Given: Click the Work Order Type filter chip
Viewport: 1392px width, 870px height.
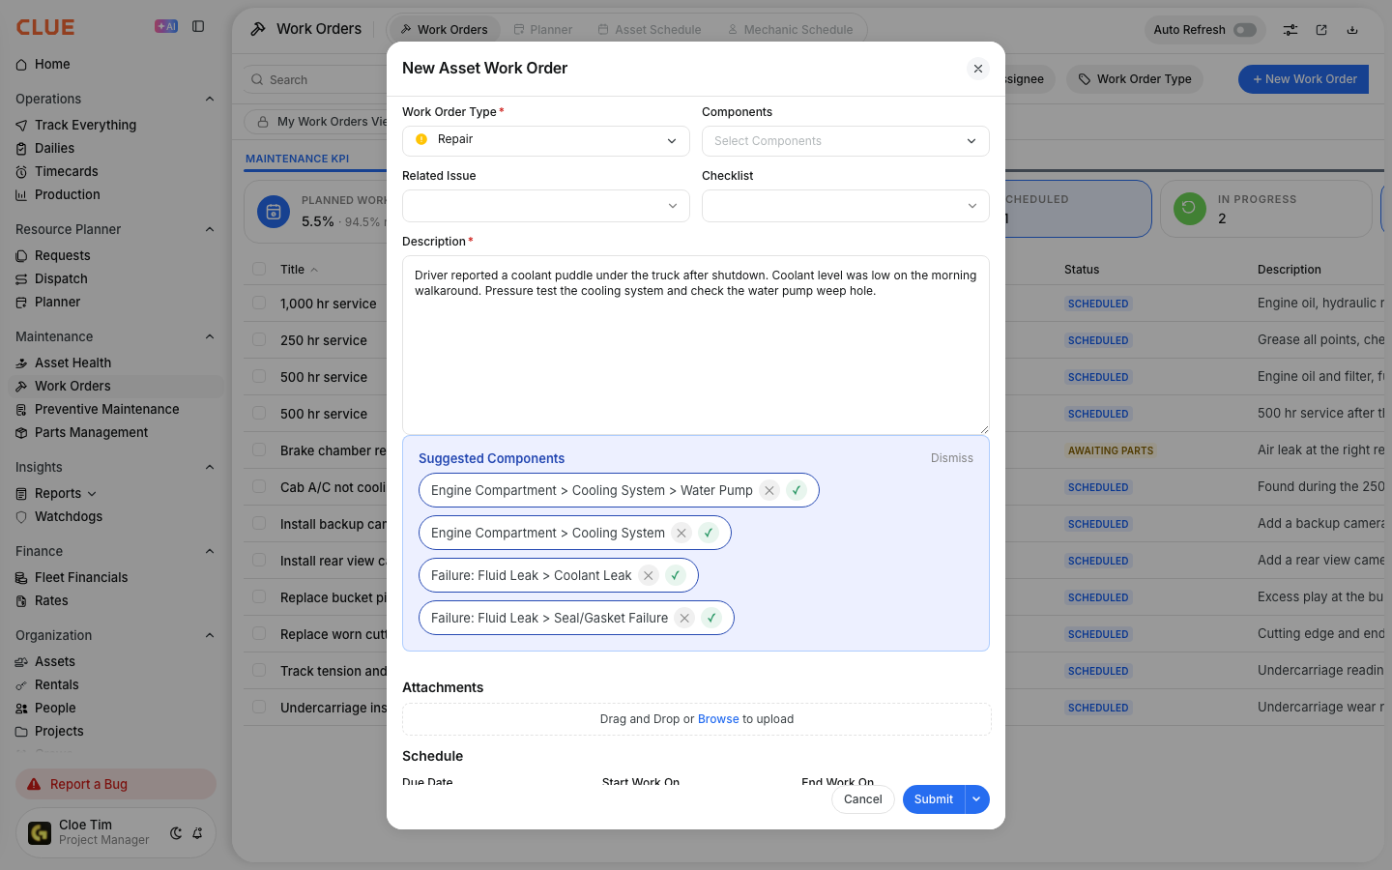Looking at the screenshot, I should [x=1135, y=79].
